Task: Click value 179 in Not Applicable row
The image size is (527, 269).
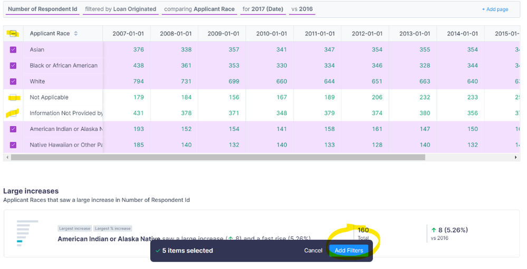Action: click(x=138, y=97)
